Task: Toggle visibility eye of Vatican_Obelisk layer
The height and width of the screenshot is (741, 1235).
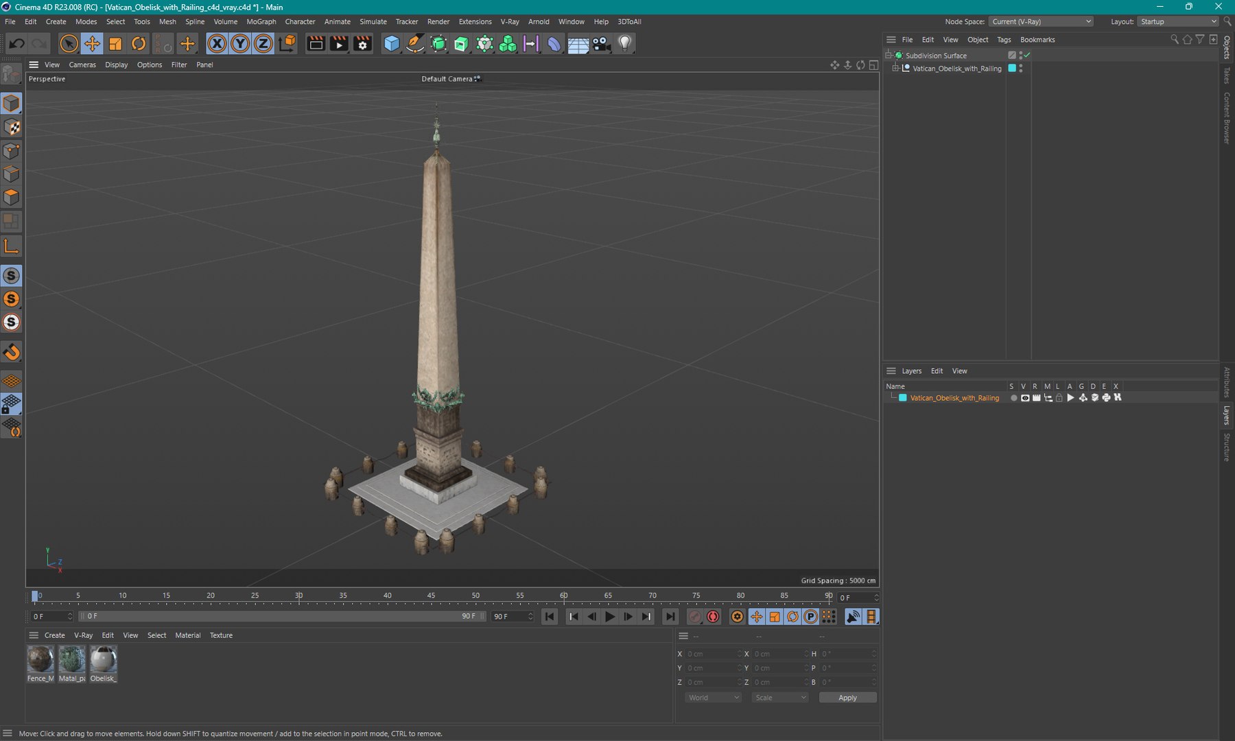Action: click(x=1025, y=398)
